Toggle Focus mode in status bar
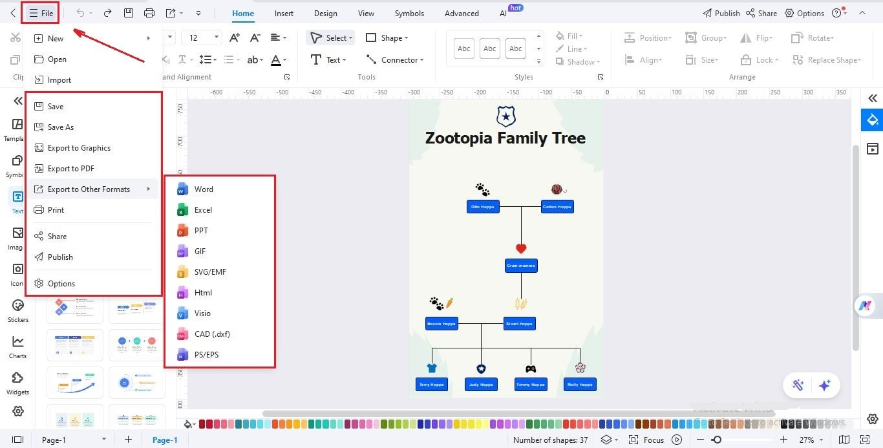 (x=646, y=440)
